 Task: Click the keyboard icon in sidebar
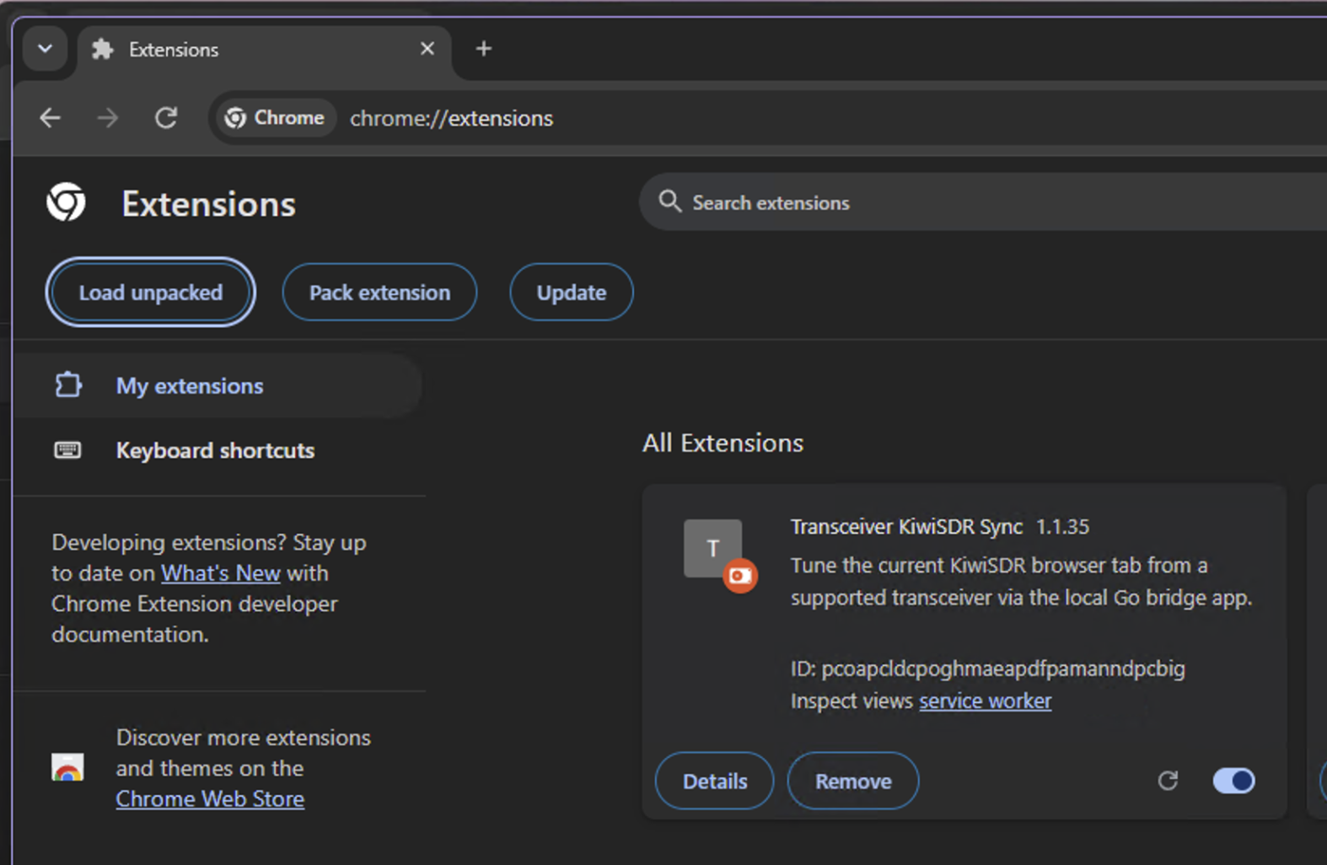tap(67, 450)
